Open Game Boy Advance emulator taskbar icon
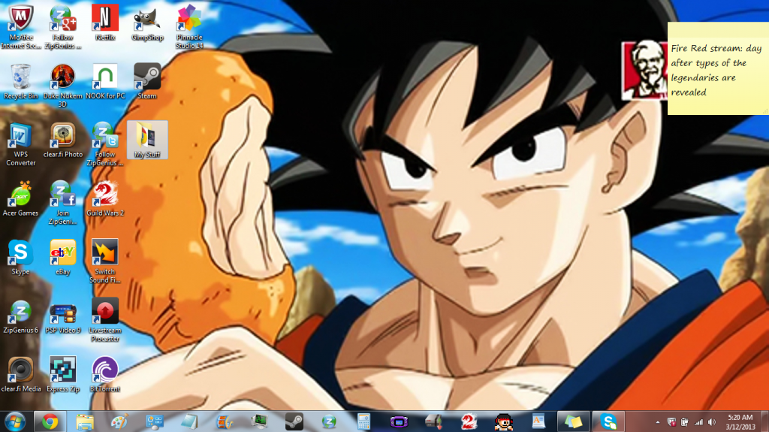The height and width of the screenshot is (432, 769). coord(399,421)
